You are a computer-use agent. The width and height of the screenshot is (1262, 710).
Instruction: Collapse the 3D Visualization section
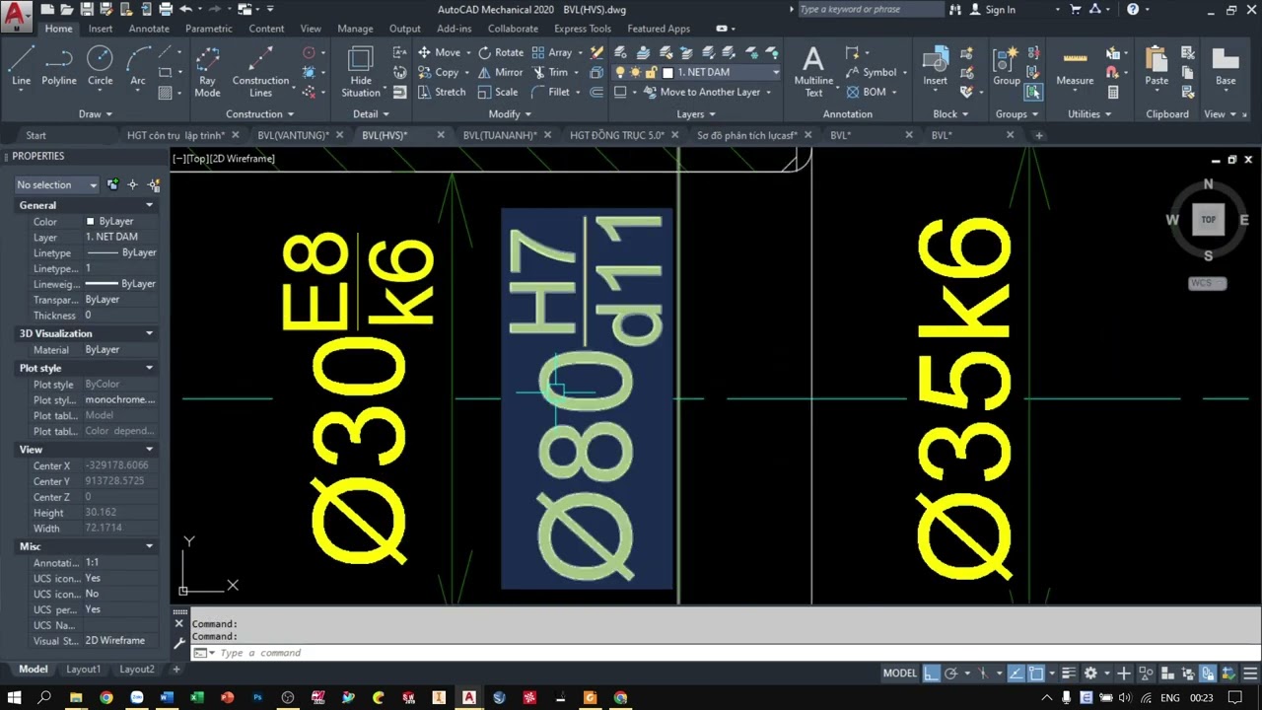tap(150, 333)
